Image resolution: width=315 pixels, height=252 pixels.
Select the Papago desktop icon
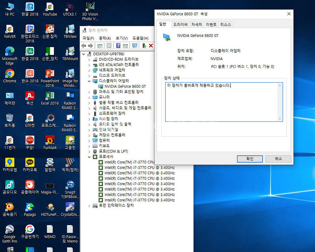(30, 209)
